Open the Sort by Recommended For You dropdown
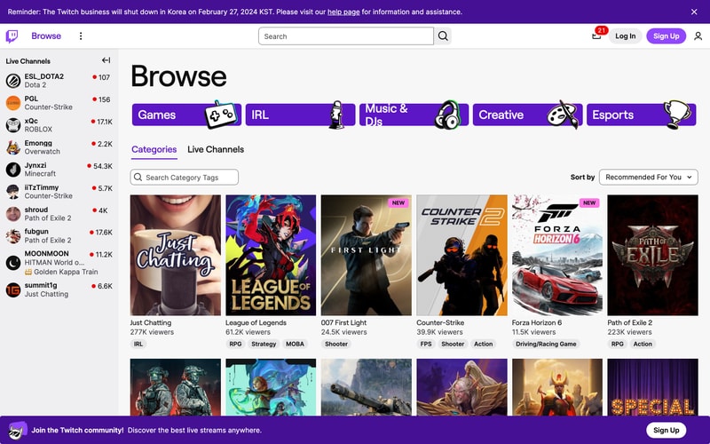This screenshot has height=444, width=710. pyautogui.click(x=649, y=177)
